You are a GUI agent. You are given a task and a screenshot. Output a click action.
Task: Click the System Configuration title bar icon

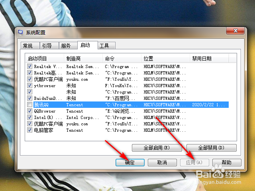point(20,32)
